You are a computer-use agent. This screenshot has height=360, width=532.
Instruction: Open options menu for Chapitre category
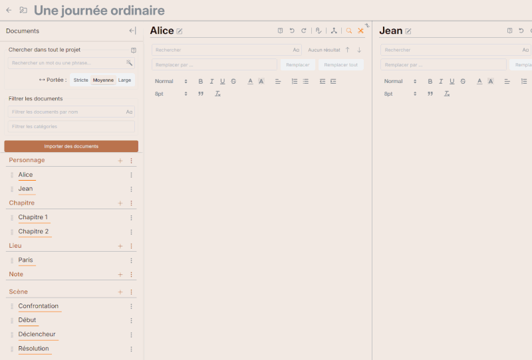pyautogui.click(x=131, y=203)
